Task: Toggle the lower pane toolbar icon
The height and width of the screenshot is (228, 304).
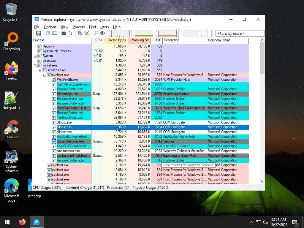Action: (x=55, y=33)
